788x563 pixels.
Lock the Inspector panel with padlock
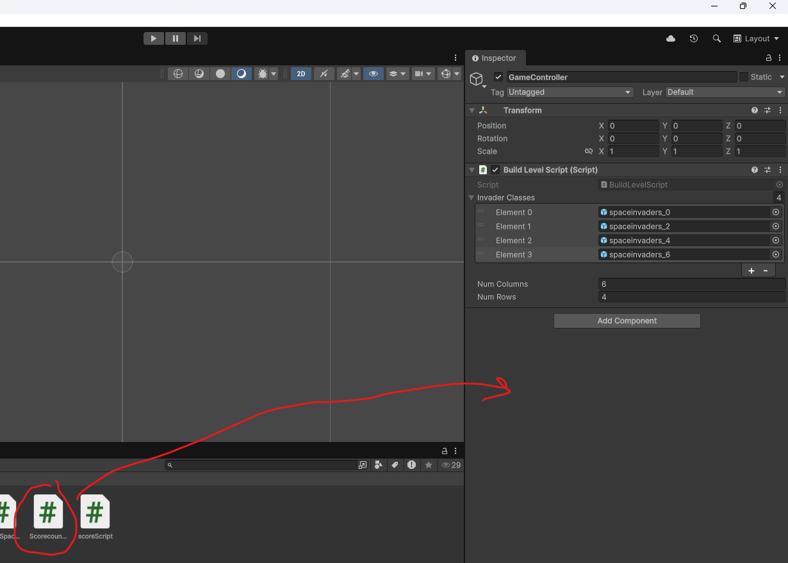click(x=769, y=58)
